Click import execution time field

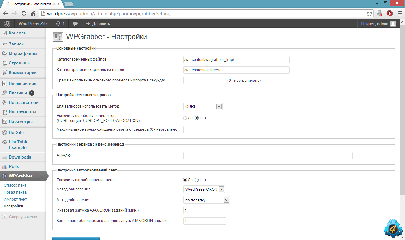(x=205, y=80)
